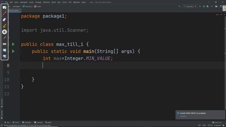Screen dimensions: 226x127
Task: Select the red pen annotation tool
Action: click(x=5, y=13)
